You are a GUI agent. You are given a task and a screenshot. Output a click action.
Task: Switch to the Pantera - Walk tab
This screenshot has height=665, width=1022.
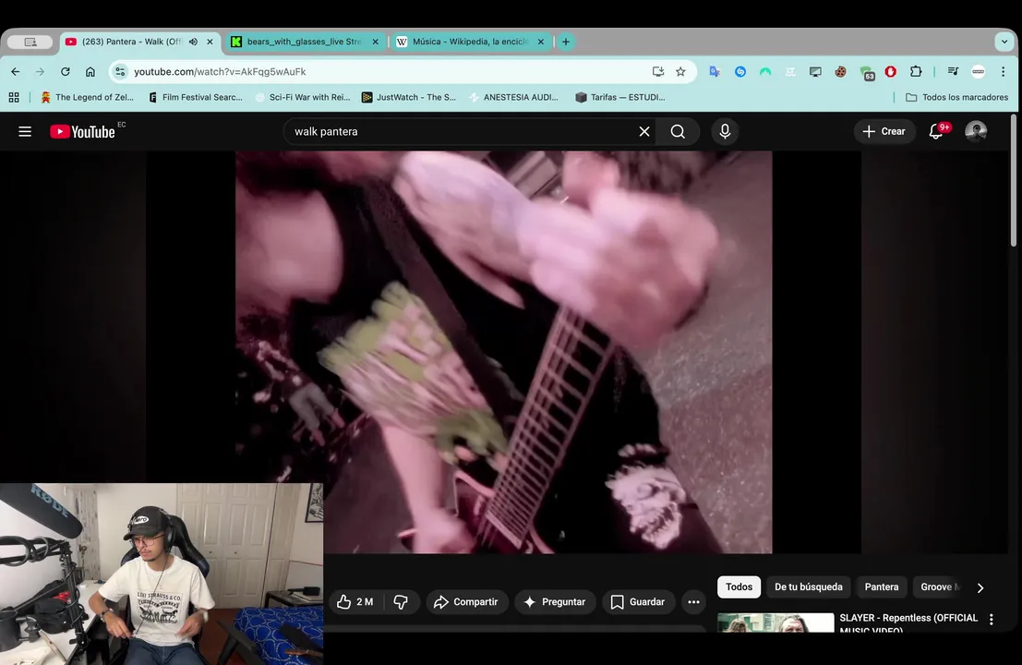tap(130, 42)
